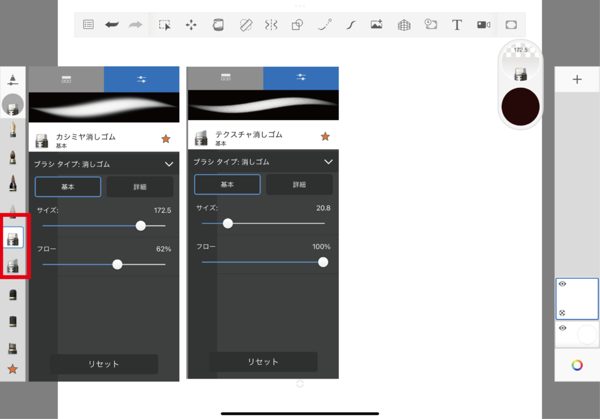Image resolution: width=600 pixels, height=419 pixels.
Task: Open the main menu list icon
Action: [88, 25]
